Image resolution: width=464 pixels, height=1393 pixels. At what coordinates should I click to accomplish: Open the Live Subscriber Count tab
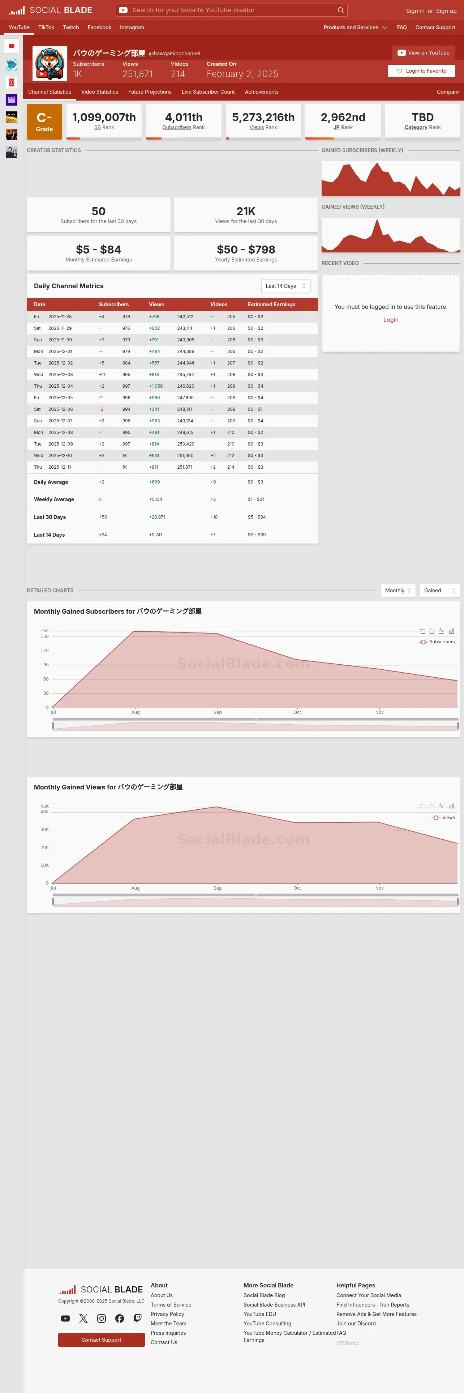point(208,92)
